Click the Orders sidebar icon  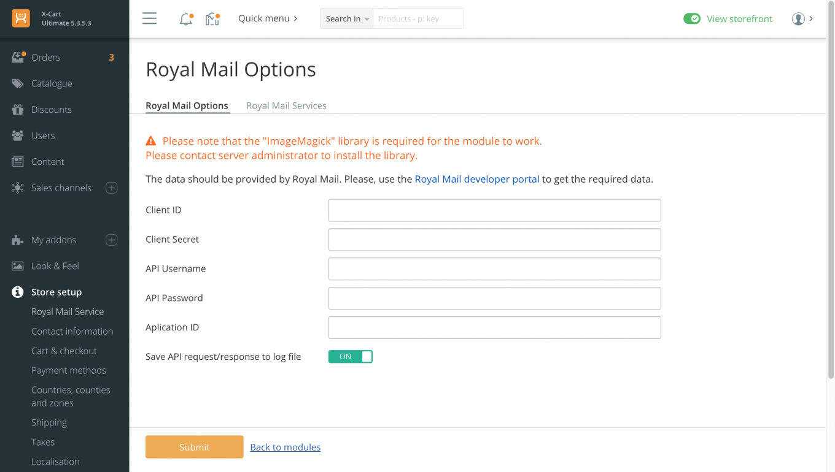[18, 57]
